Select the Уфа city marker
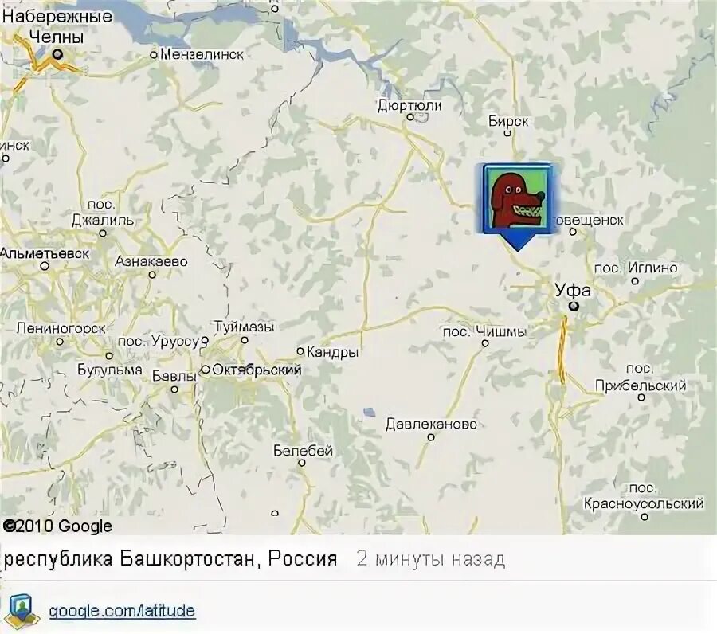717x634 pixels. [573, 307]
